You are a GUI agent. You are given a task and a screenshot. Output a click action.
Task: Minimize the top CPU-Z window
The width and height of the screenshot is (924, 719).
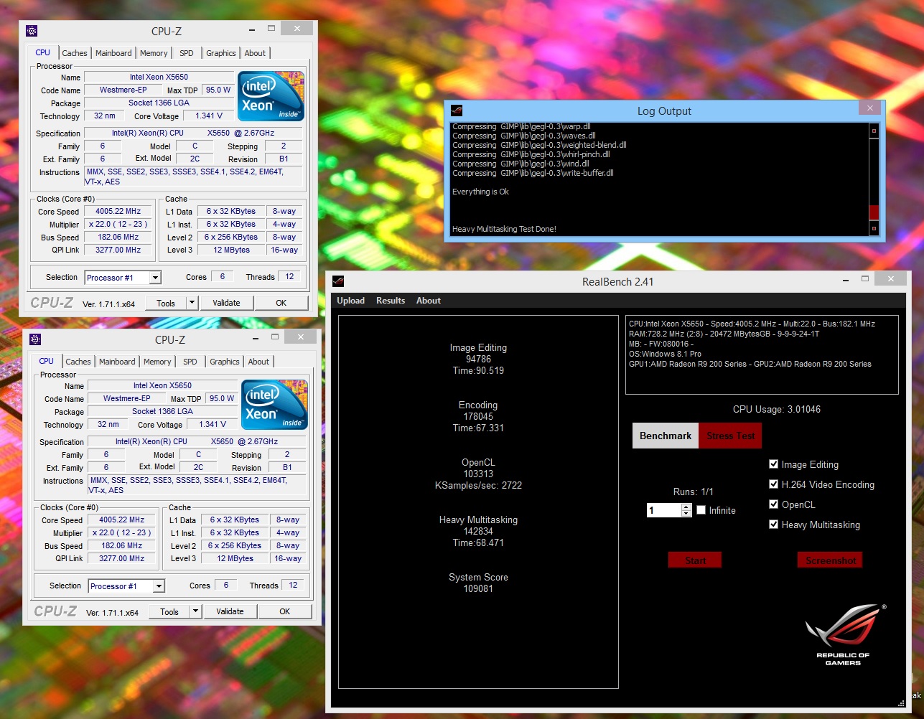click(x=252, y=29)
